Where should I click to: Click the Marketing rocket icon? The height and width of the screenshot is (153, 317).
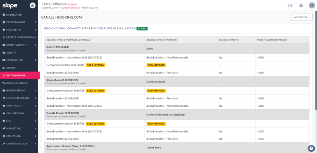[4, 129]
